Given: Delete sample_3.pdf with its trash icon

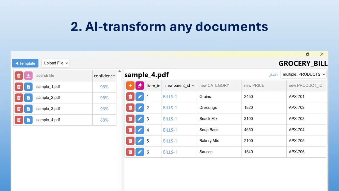Looking at the screenshot, I should 19,109.
